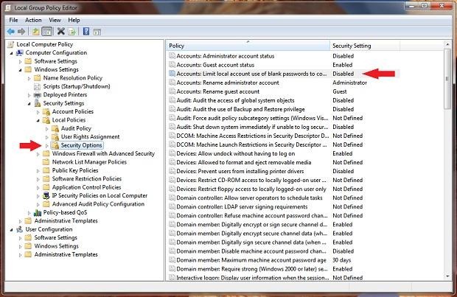This screenshot has height=297, width=457.
Task: Click the Deployed Printers printer icon
Action: tap(38, 95)
